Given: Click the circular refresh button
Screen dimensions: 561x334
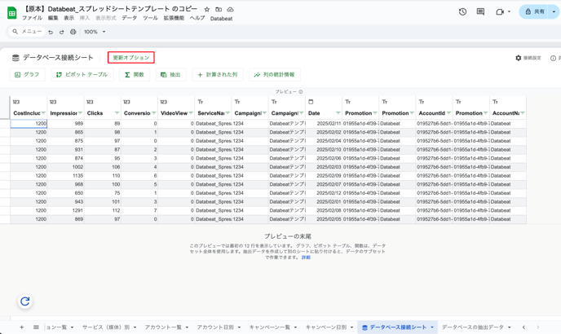Looking at the screenshot, I should 25,301.
